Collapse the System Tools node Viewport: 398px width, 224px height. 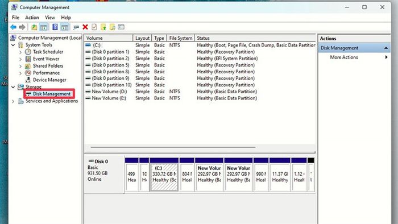pos(13,45)
